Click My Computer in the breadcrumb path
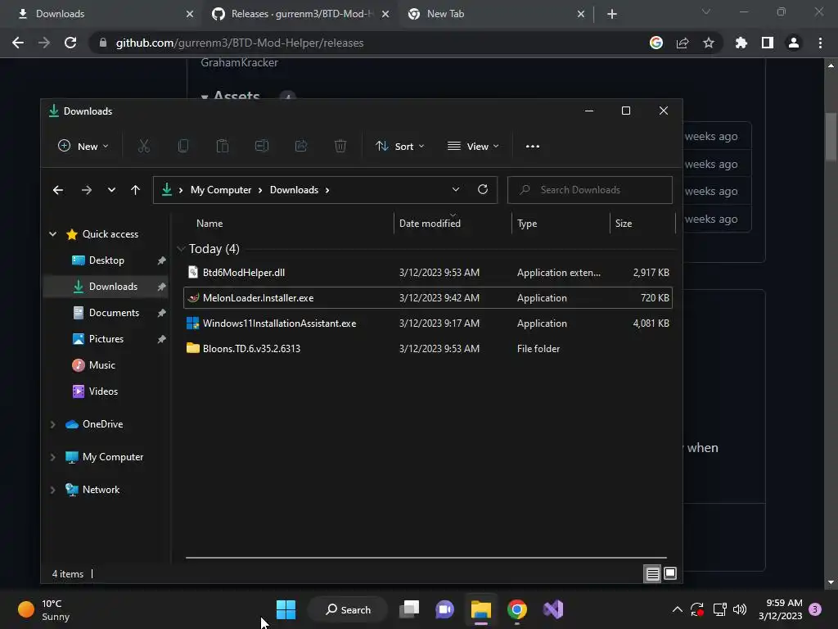 (x=221, y=190)
